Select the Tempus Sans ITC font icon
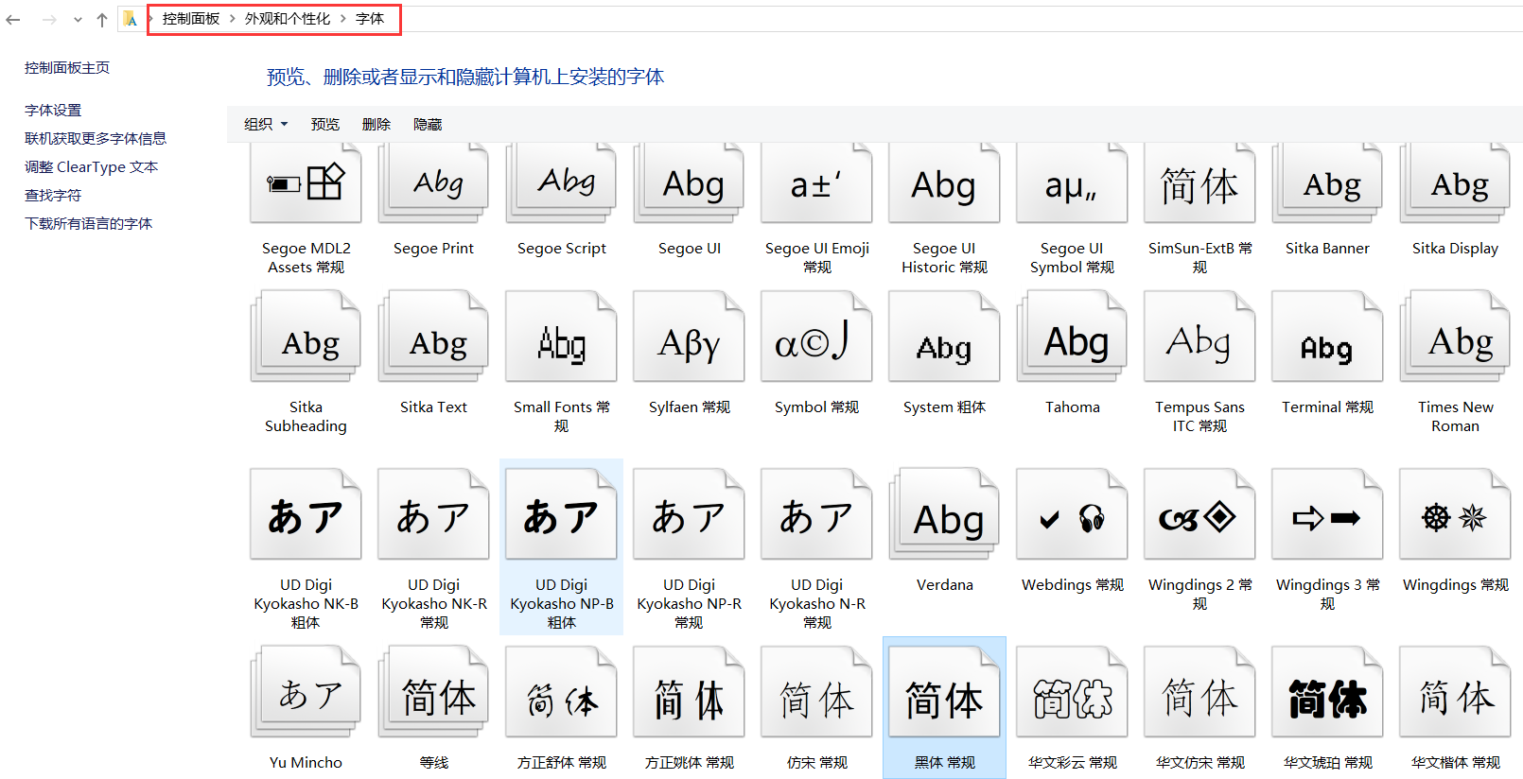1523x779 pixels. [1199, 337]
